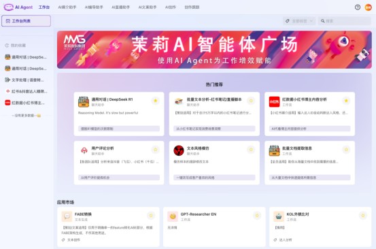This screenshot has height=249, width=376.
Task: Expand the 全部标签 tag filter dropdown
Action: coord(299,21)
